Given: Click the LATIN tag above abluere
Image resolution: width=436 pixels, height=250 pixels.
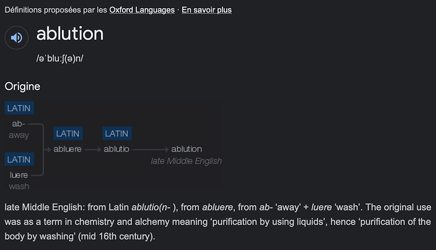Looking at the screenshot, I should 68,134.
